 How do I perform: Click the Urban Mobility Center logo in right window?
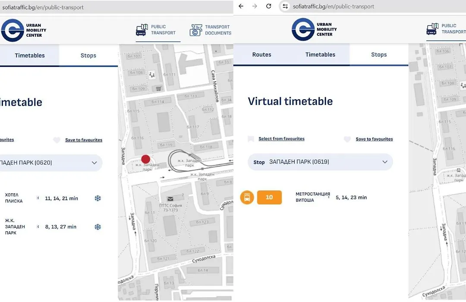(315, 29)
